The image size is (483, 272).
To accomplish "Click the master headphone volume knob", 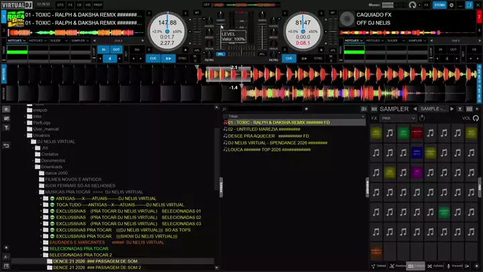I will click(412, 5).
